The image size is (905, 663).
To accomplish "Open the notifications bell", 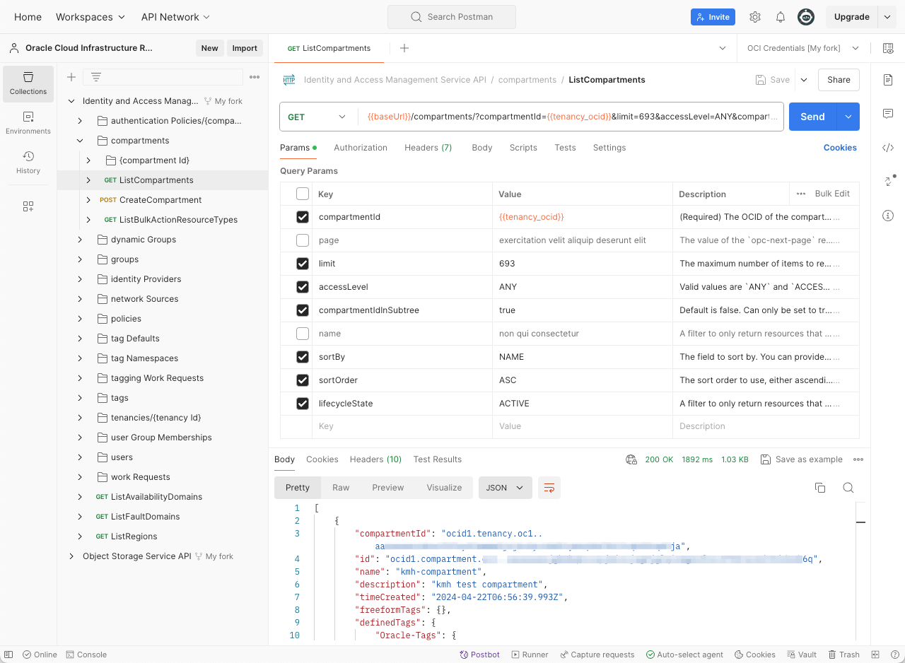I will (x=781, y=17).
